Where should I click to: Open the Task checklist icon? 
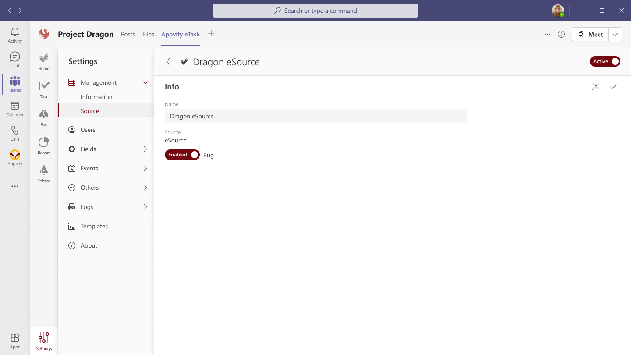44,89
